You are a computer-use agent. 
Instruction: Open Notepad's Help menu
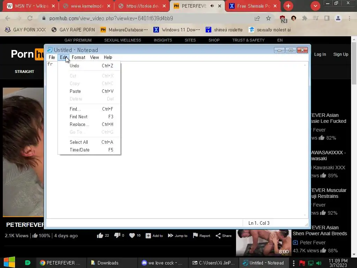click(108, 58)
